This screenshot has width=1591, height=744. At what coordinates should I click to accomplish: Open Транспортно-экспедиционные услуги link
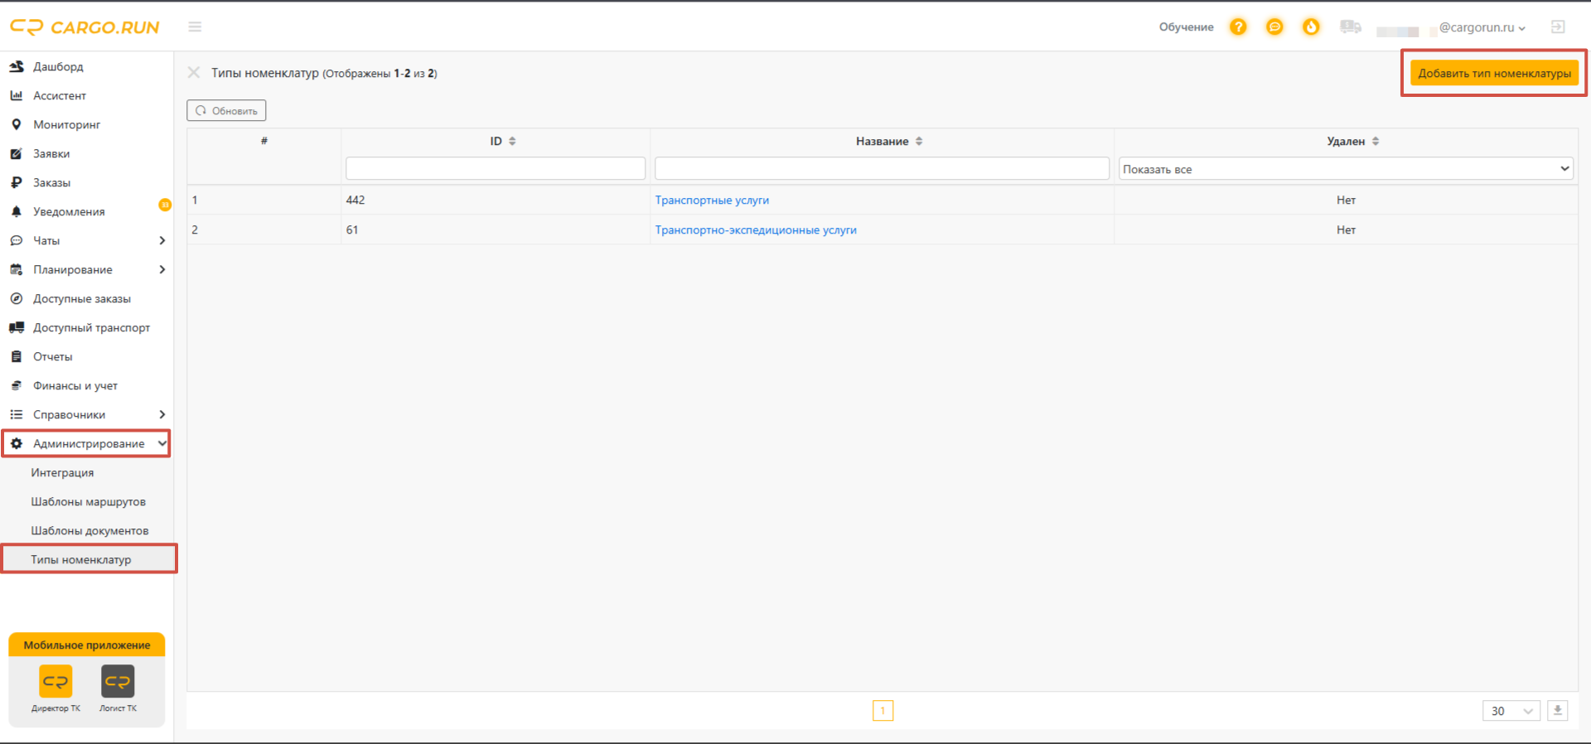coord(756,229)
